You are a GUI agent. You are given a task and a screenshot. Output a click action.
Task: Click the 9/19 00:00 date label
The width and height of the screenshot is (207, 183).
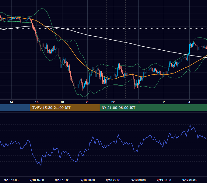click(139, 180)
